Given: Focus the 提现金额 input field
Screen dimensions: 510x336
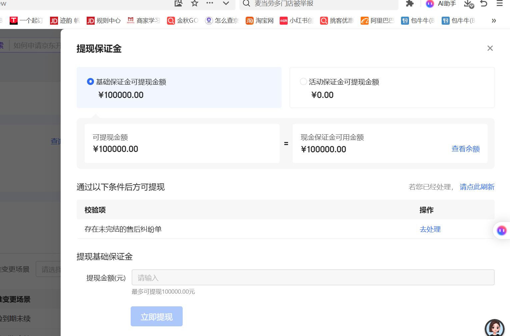Looking at the screenshot, I should pos(313,277).
